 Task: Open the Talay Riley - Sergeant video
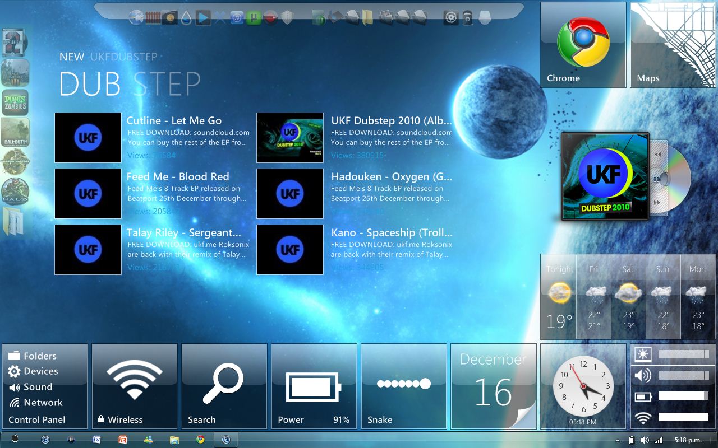183,232
